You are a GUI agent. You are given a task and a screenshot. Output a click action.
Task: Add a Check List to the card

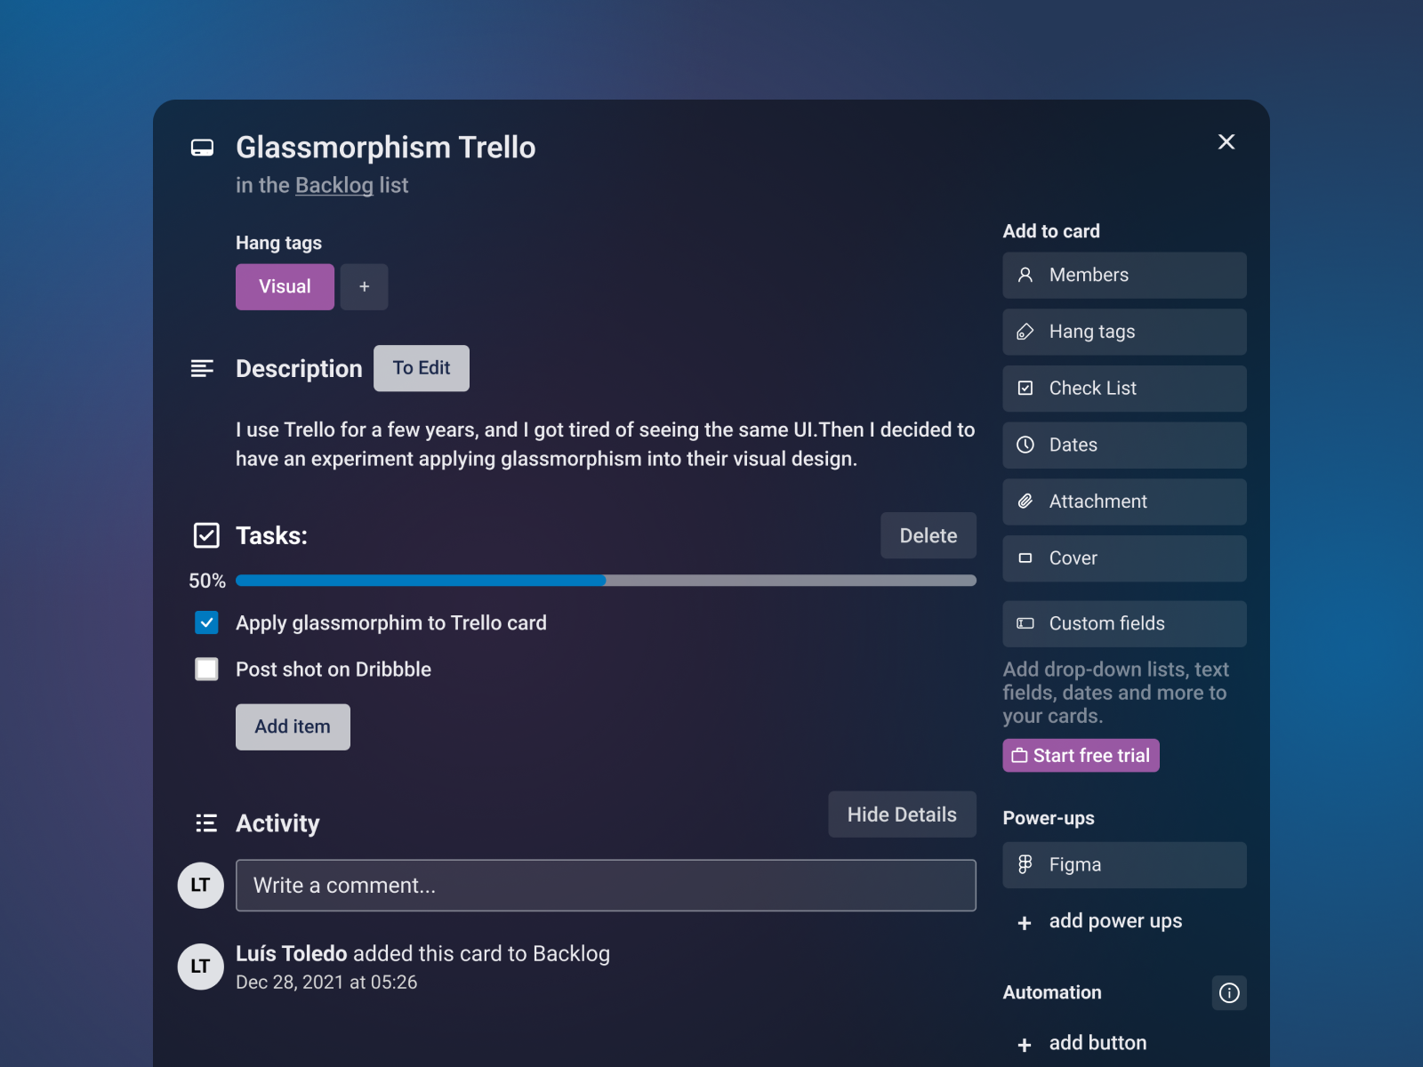pos(1124,389)
